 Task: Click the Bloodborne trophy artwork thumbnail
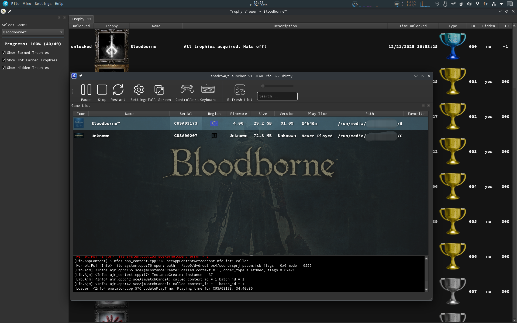pyautogui.click(x=112, y=46)
